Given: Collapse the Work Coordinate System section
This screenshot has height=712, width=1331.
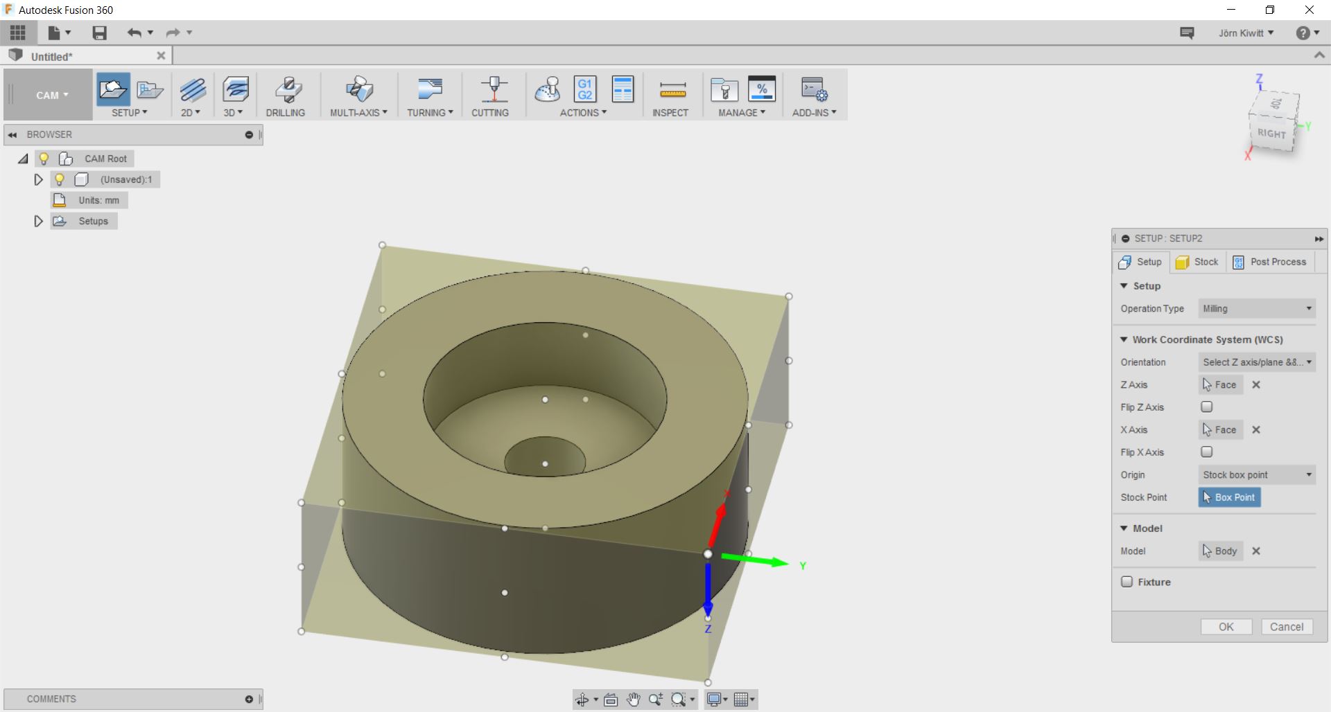Looking at the screenshot, I should coord(1124,339).
